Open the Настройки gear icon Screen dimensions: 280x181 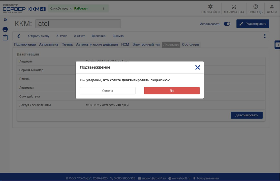[210, 7]
